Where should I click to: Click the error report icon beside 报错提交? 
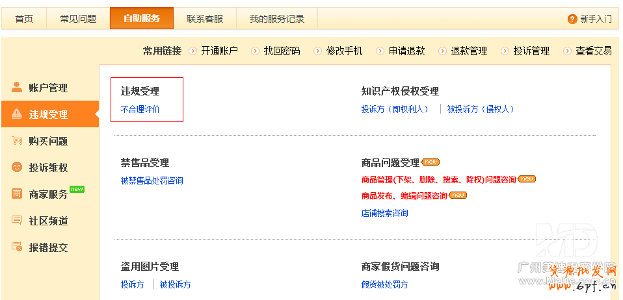pos(17,247)
